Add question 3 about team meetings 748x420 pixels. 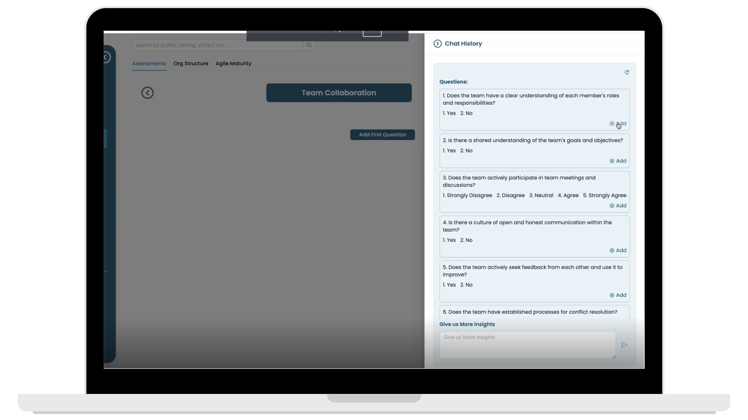[618, 206]
